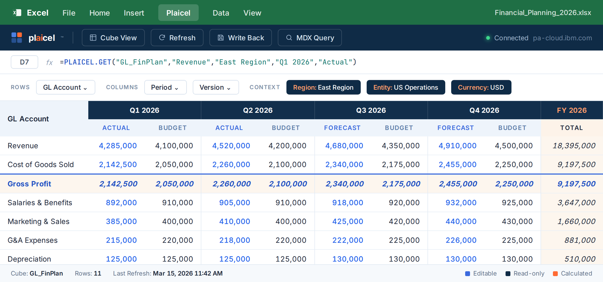603x282 pixels.
Task: Open Cube View via its grid icon
Action: pos(93,38)
